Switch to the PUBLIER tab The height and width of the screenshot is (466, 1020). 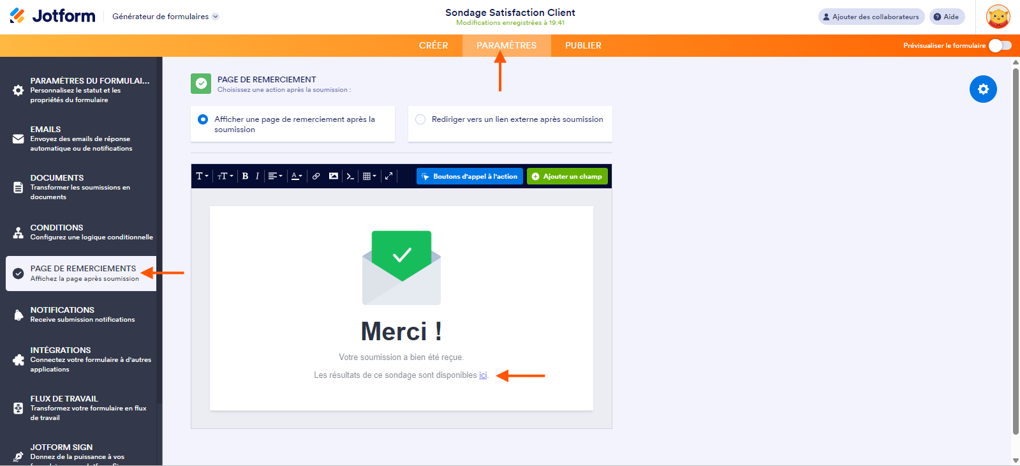(x=583, y=45)
